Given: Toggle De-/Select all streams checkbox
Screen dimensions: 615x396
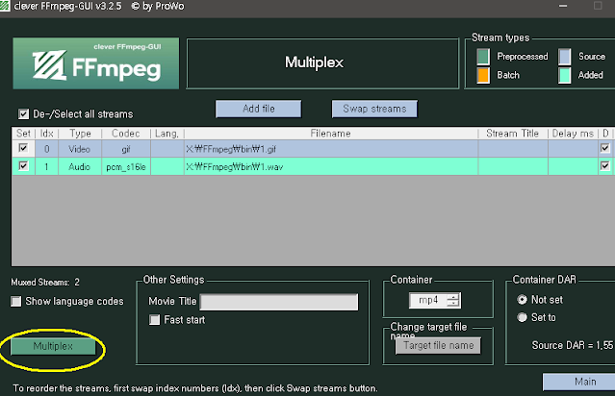Looking at the screenshot, I should click(23, 114).
